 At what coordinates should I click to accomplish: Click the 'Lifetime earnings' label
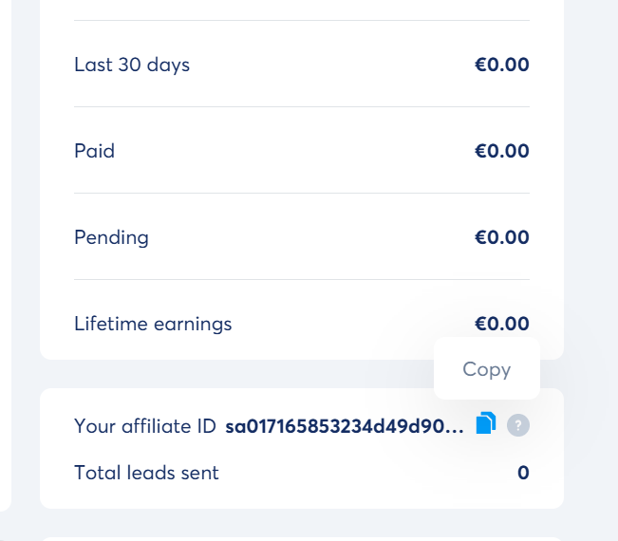pyautogui.click(x=153, y=324)
